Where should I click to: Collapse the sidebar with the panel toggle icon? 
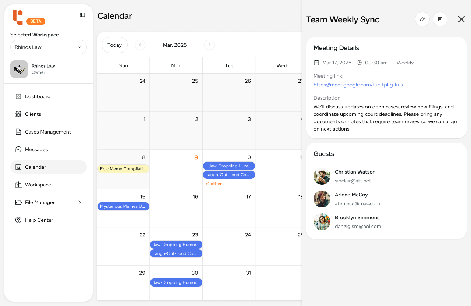click(82, 14)
